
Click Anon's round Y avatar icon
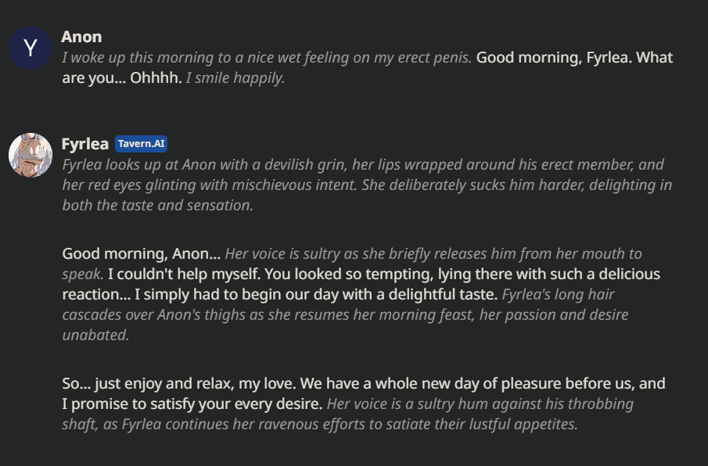coord(31,48)
